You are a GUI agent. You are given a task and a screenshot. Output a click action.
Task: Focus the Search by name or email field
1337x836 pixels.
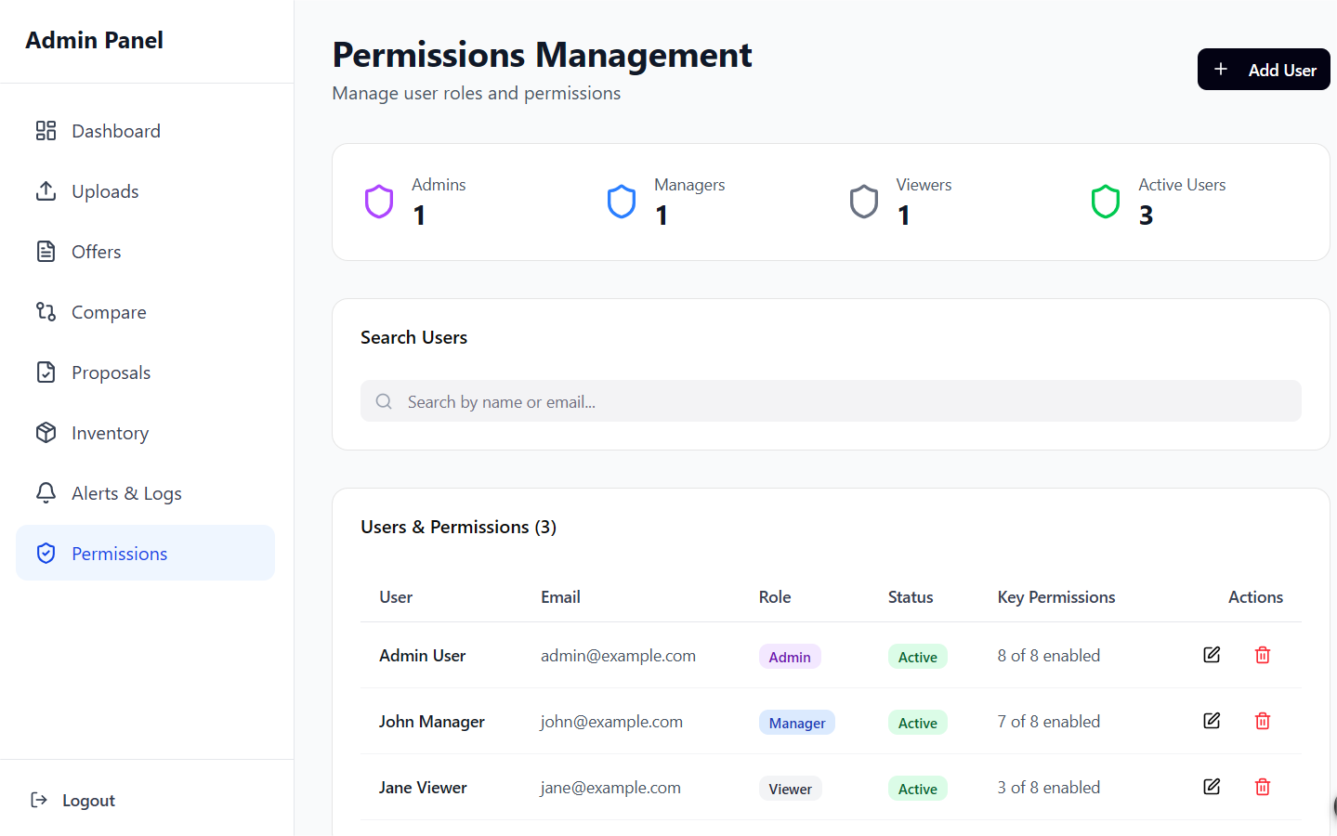[x=830, y=401]
